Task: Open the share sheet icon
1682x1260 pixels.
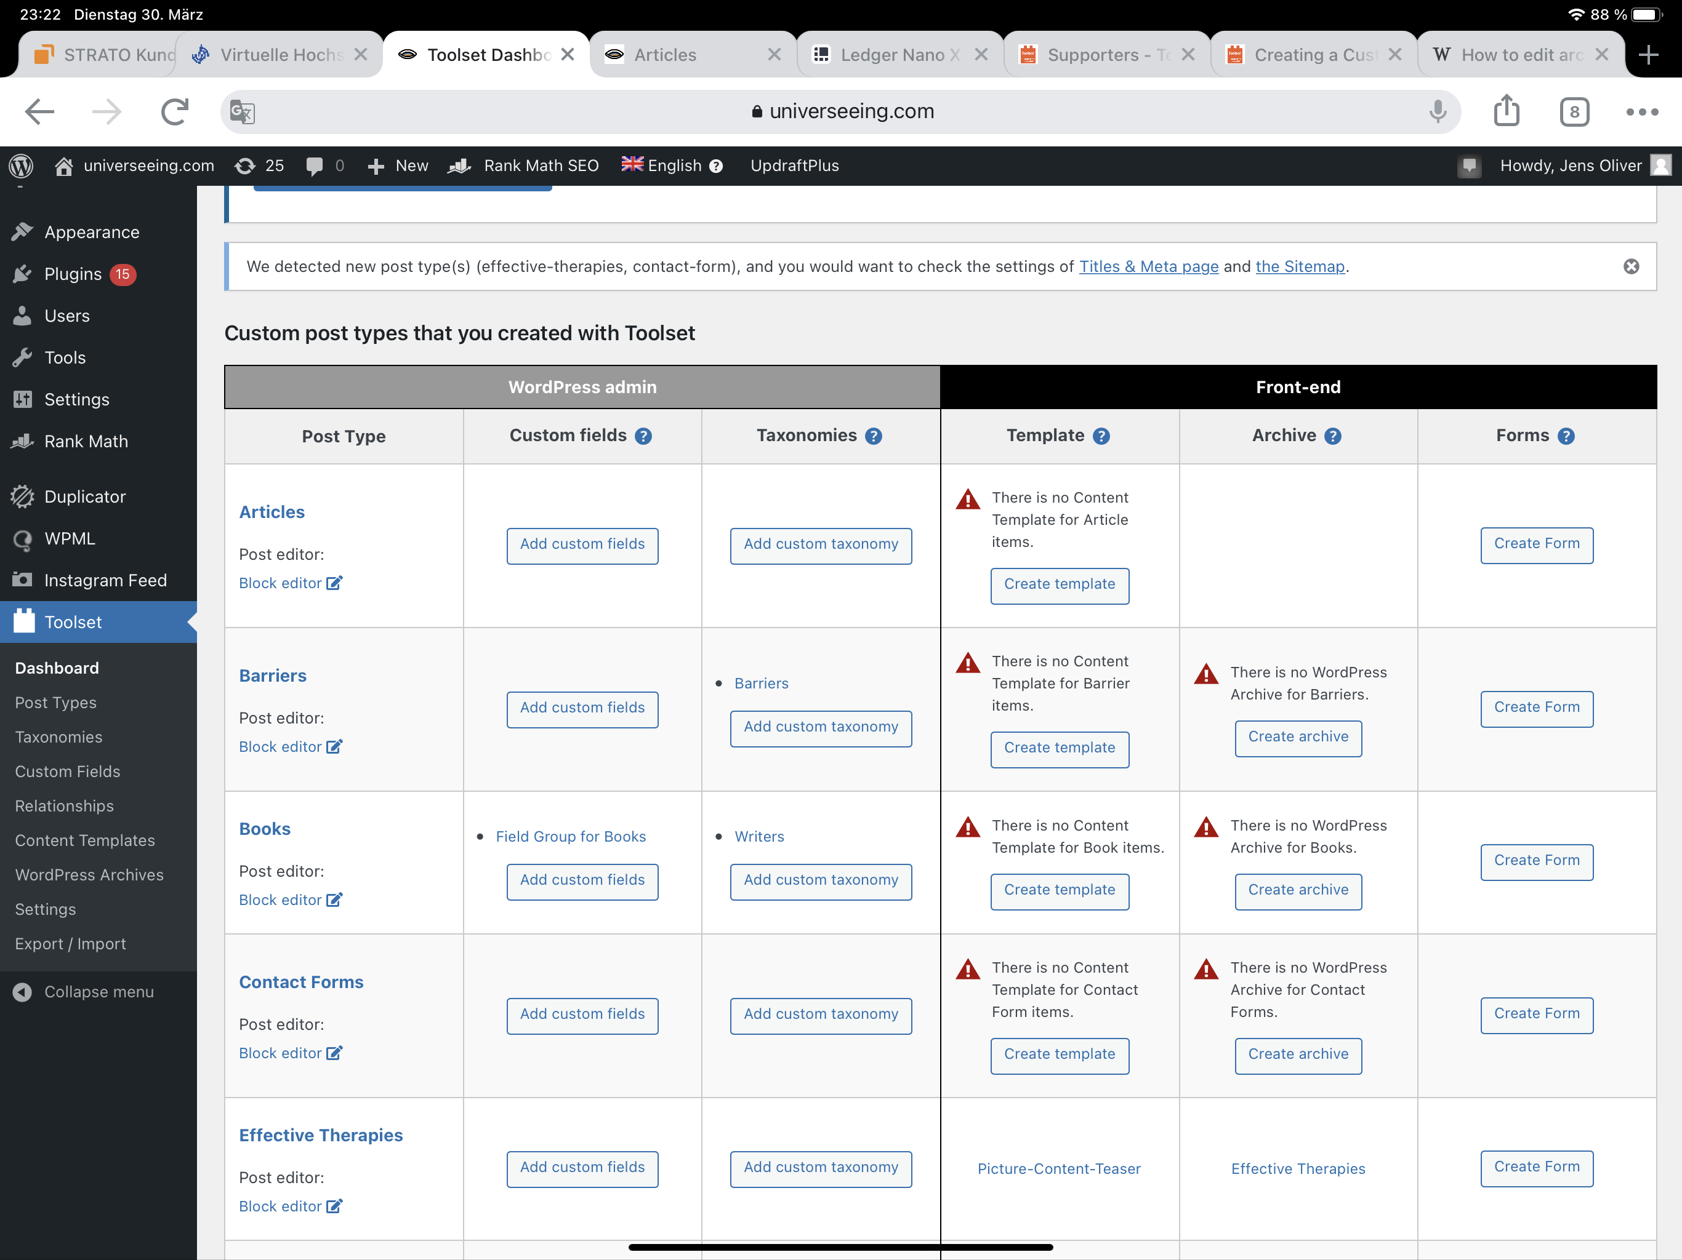Action: point(1507,110)
